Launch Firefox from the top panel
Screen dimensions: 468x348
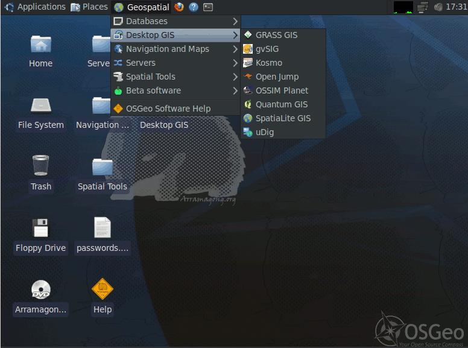coord(179,7)
